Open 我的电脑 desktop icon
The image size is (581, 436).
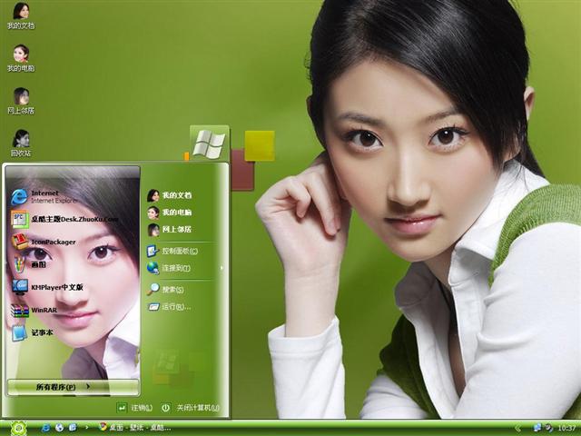click(21, 58)
